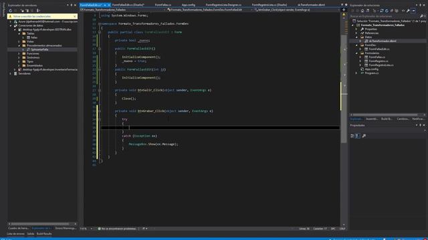The image size is (428, 240).
Task: Click the alphabetical sort icon in Properties
Action: pyautogui.click(x=357, y=136)
